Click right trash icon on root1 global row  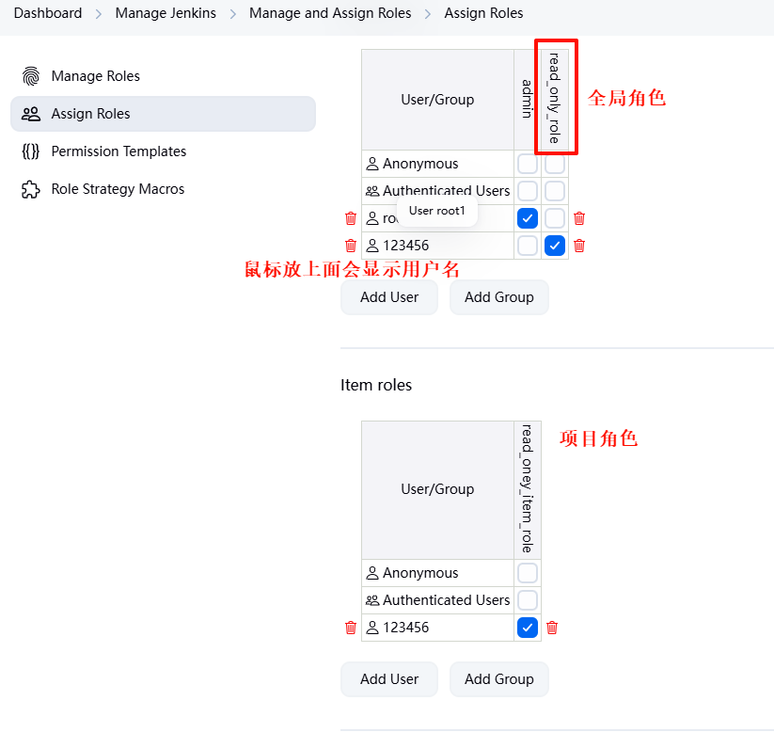coord(579,218)
